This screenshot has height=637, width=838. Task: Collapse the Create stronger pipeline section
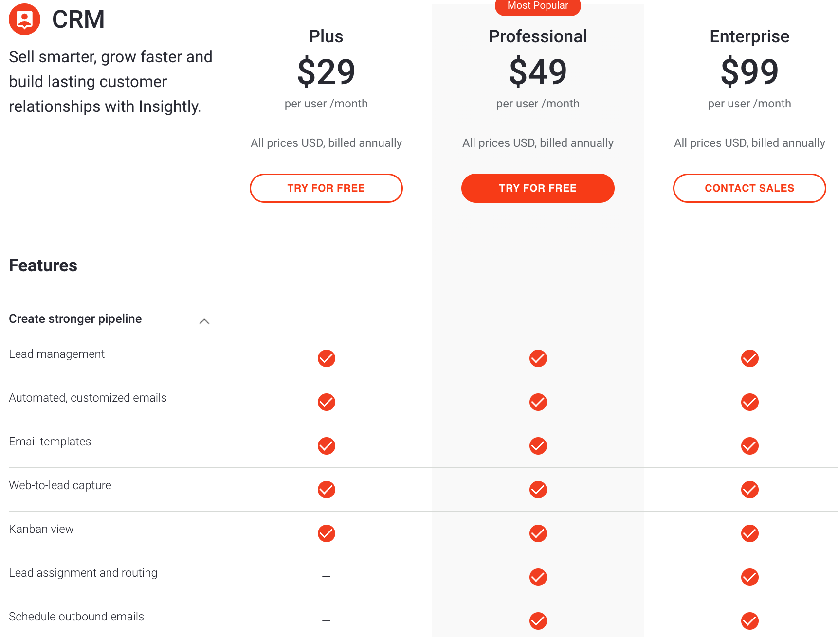click(204, 321)
